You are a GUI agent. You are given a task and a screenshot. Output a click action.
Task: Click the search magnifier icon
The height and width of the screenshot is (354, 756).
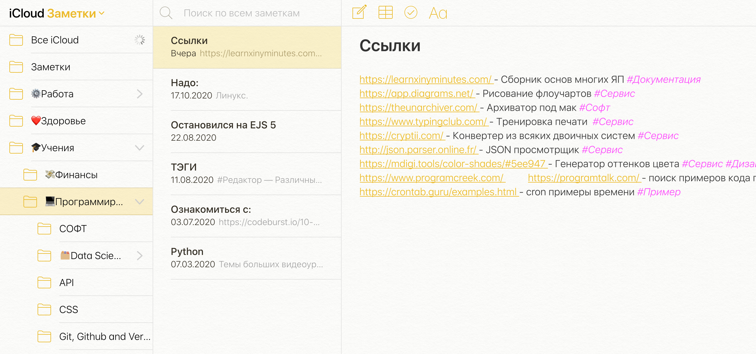tap(166, 13)
